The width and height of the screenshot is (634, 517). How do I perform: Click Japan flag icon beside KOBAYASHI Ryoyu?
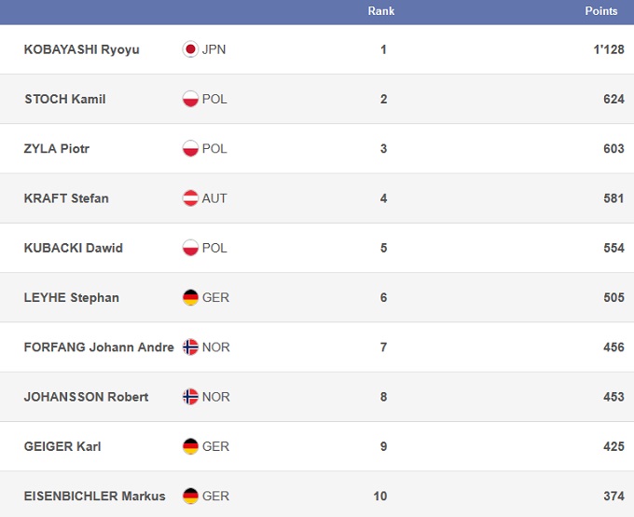pos(190,49)
